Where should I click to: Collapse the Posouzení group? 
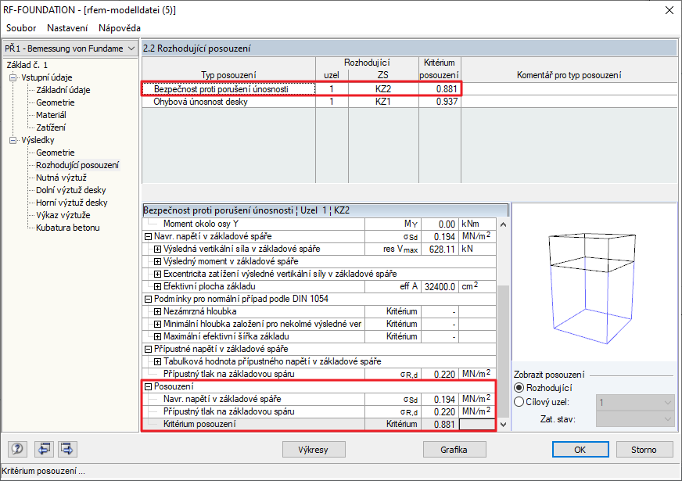click(148, 386)
